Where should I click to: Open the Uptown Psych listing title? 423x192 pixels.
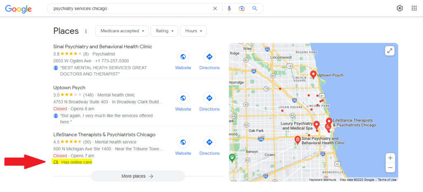pos(69,88)
